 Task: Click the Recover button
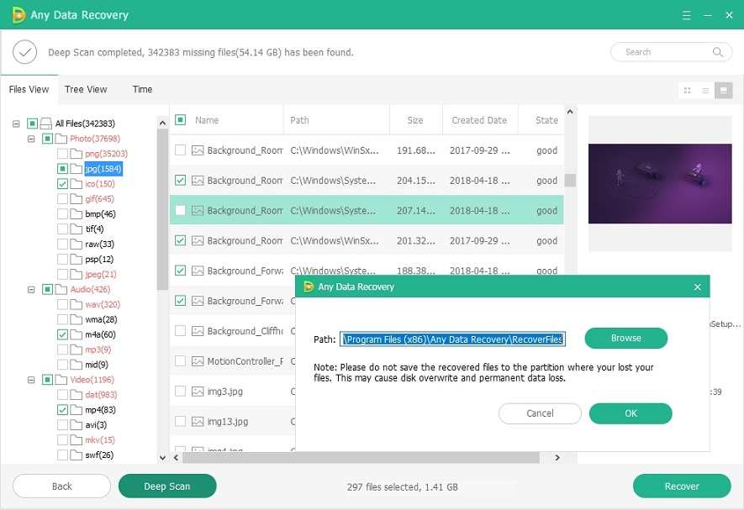pos(682,486)
